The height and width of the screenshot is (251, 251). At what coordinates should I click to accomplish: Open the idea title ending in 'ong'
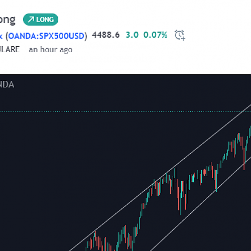click(8, 20)
